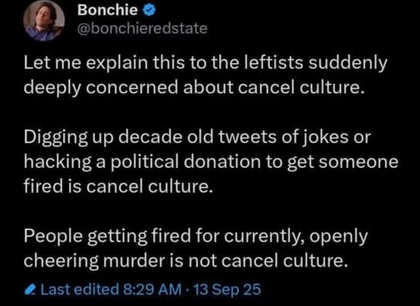This screenshot has width=420, height=306.
Task: Open the Bonchie display name
Action: coord(107,11)
